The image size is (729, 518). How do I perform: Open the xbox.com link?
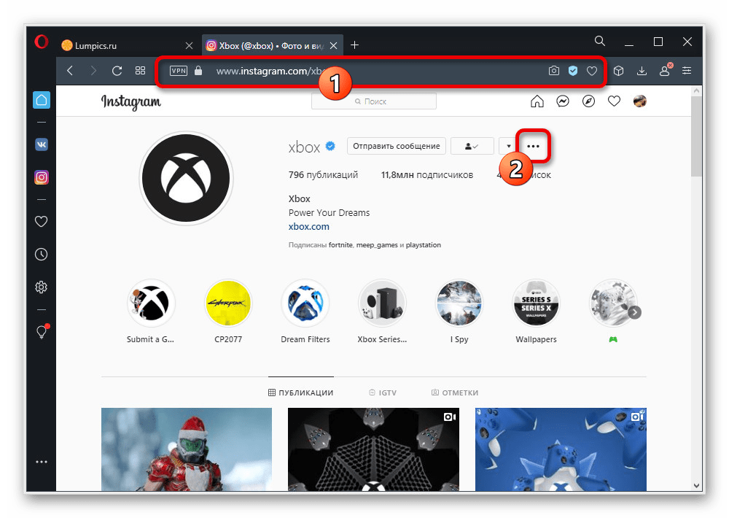tap(308, 227)
